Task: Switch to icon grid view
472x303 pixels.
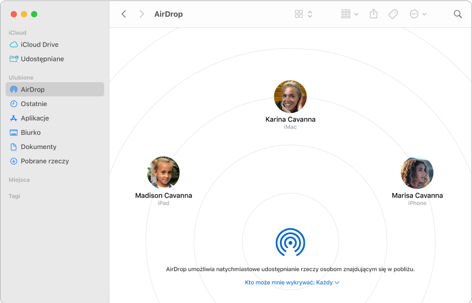Action: coord(299,14)
